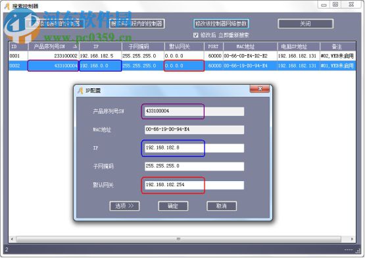Sort by 产品序列号SN column header
Image resolution: width=365 pixels, height=258 pixels.
(53, 47)
